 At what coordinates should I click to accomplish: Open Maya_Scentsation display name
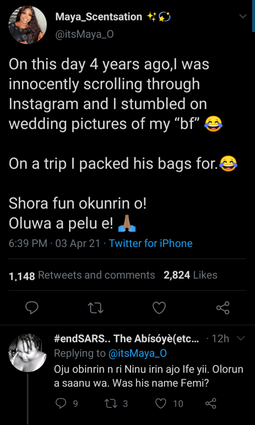click(99, 17)
